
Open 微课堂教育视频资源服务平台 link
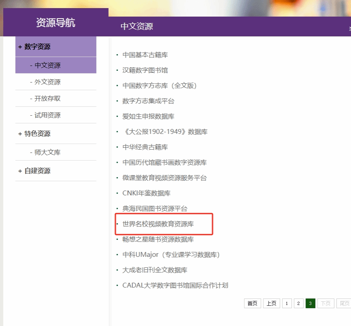coord(165,178)
